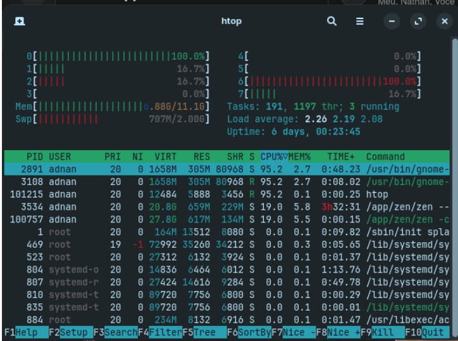Screen dimensions: 458x341
Task: Click the CPU 6 red usage meter
Action: point(330,81)
